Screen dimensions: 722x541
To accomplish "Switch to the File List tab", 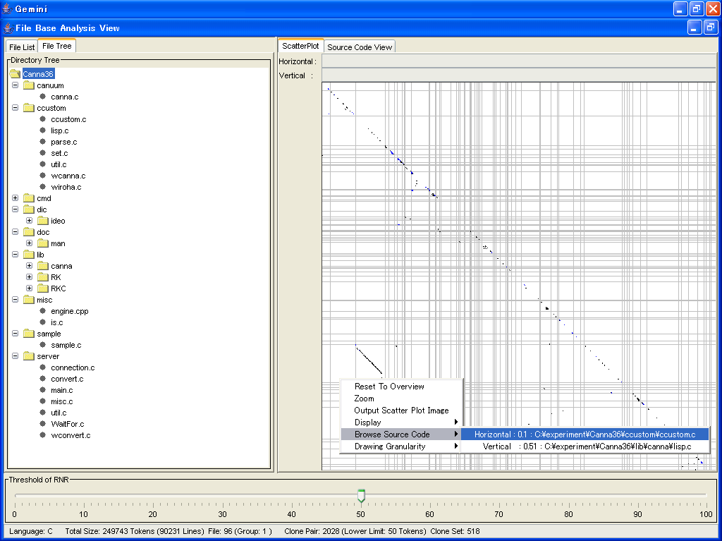I will coord(22,47).
